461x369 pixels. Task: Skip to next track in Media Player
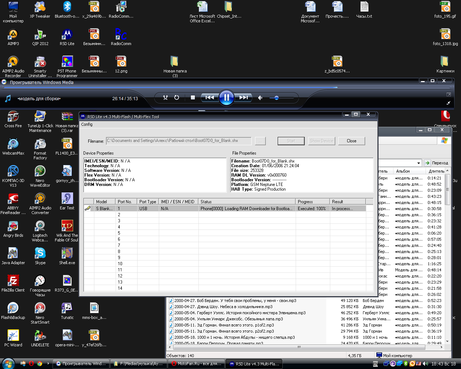pos(243,97)
